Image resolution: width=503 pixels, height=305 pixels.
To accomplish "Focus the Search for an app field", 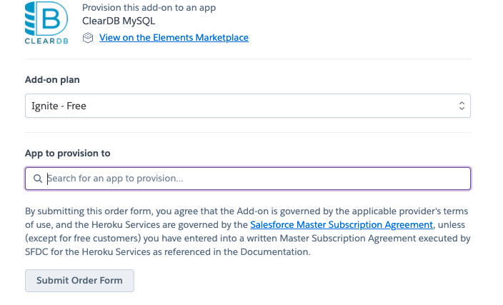I will coord(250,179).
